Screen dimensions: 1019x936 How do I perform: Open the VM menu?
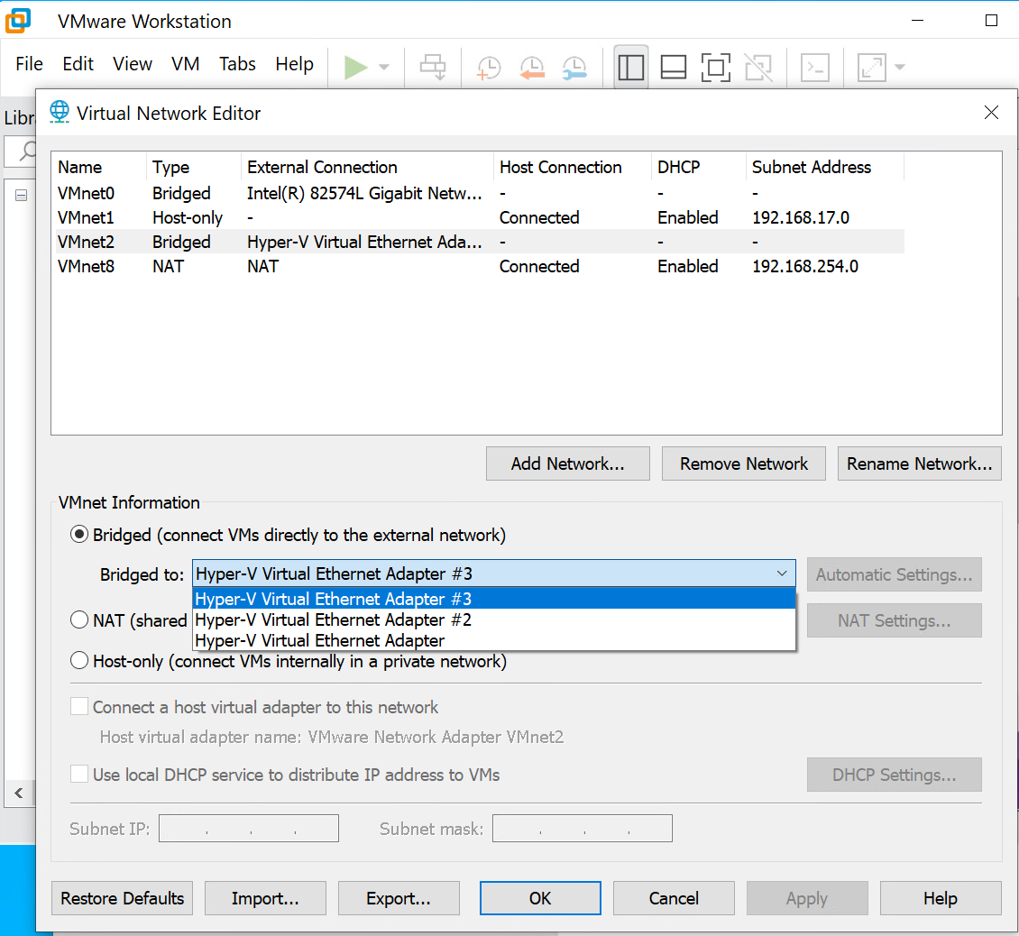tap(185, 64)
